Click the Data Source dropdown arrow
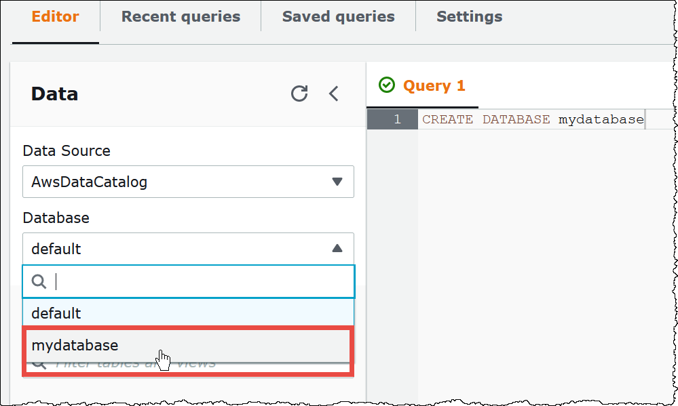This screenshot has width=678, height=406. pyautogui.click(x=337, y=182)
